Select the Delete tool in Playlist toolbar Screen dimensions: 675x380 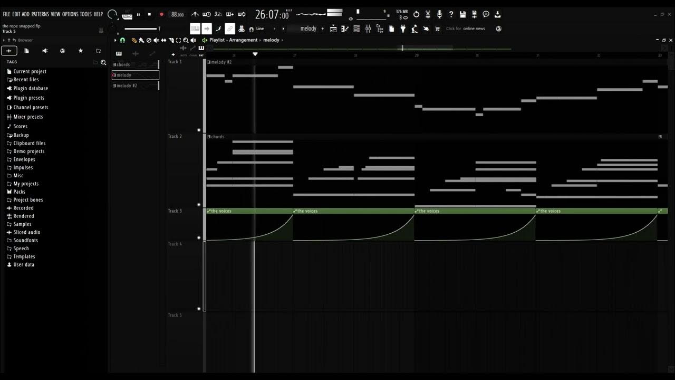point(149,40)
